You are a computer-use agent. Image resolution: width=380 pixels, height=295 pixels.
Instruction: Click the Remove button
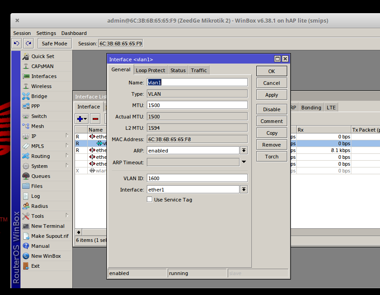pyautogui.click(x=272, y=145)
